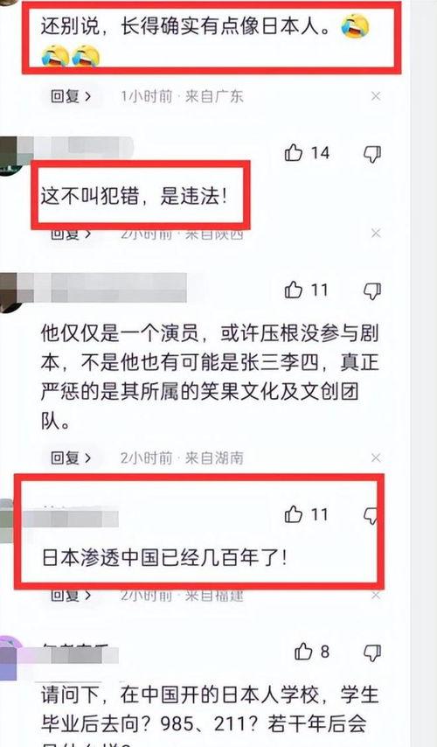Open avatar of the 14-like commenter

[x=10, y=156]
